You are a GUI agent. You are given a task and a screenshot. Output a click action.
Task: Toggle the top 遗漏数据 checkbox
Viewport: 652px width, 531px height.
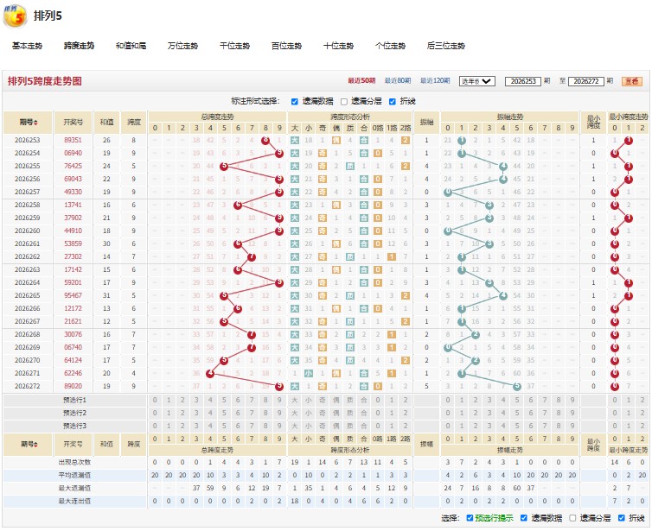click(x=294, y=102)
